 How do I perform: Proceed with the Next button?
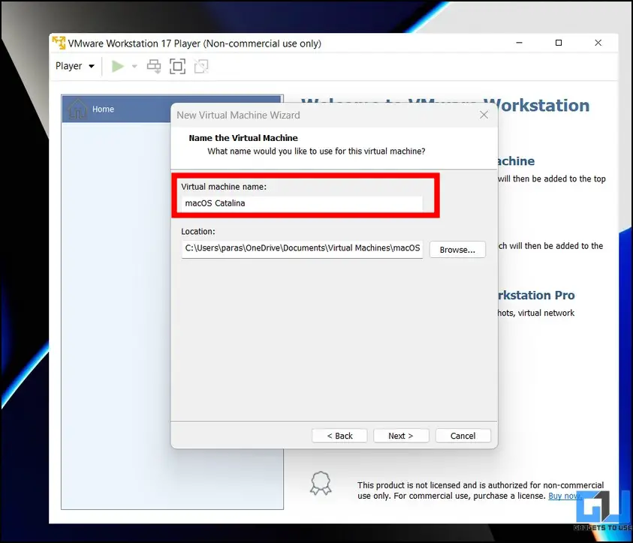pos(400,436)
